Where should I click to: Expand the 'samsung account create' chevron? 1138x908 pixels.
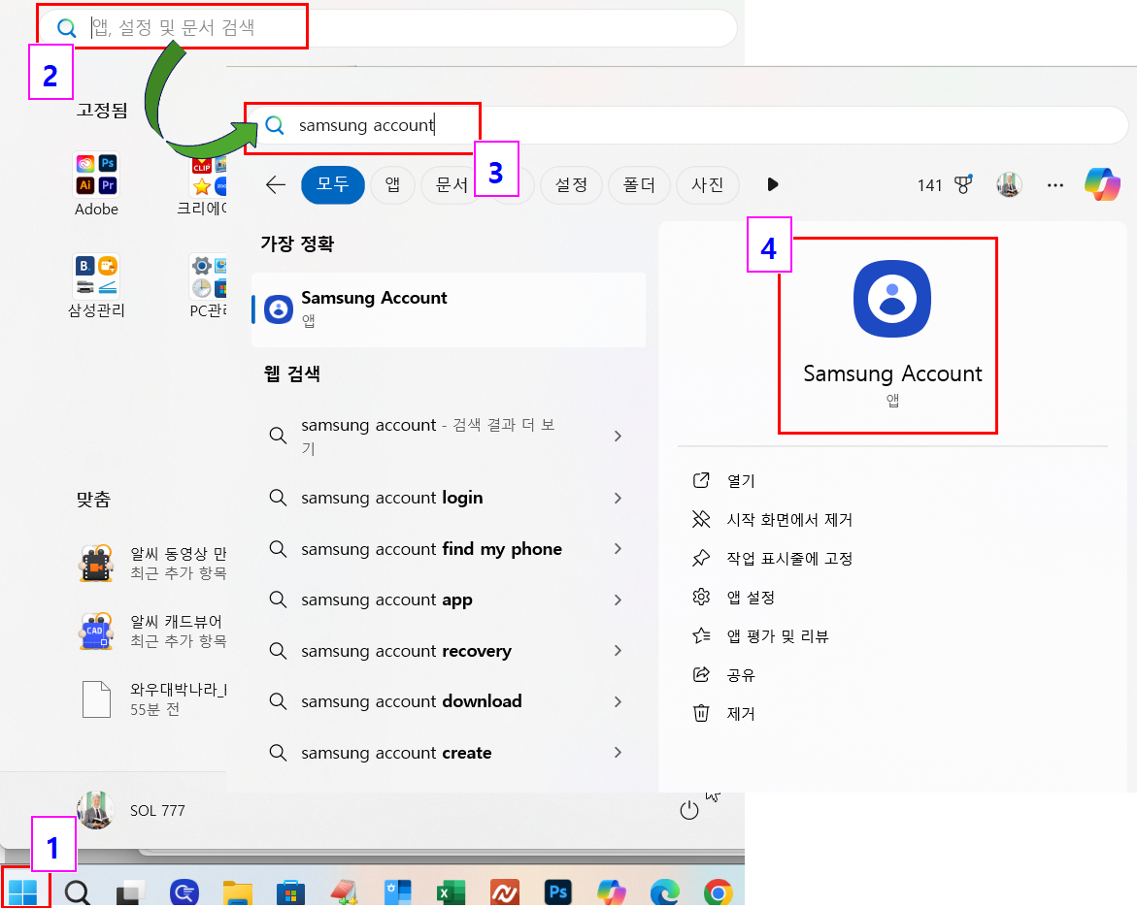[618, 752]
